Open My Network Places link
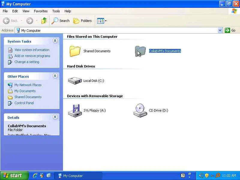This screenshot has height=180, width=240. (28, 85)
